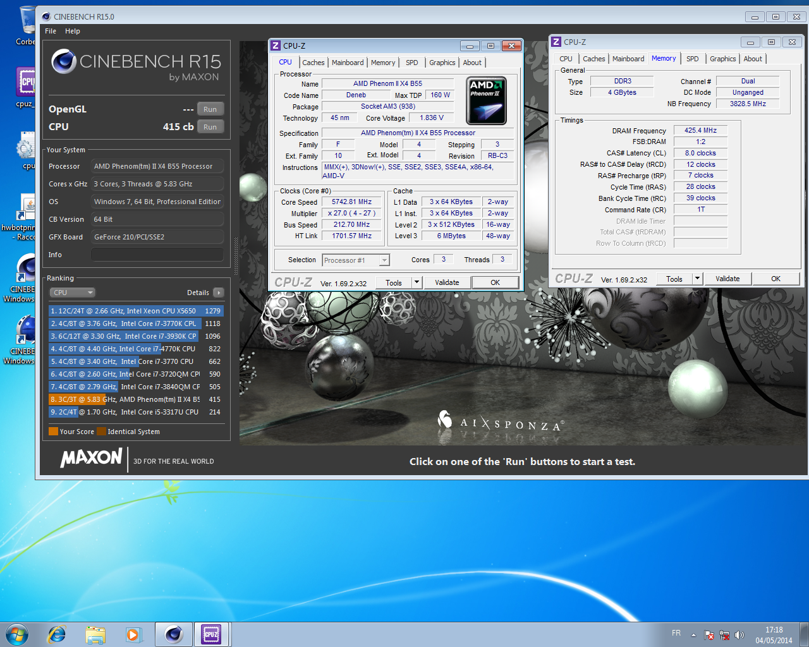This screenshot has height=647, width=809.
Task: Click the Cinebench title bar icon
Action: click(x=46, y=16)
